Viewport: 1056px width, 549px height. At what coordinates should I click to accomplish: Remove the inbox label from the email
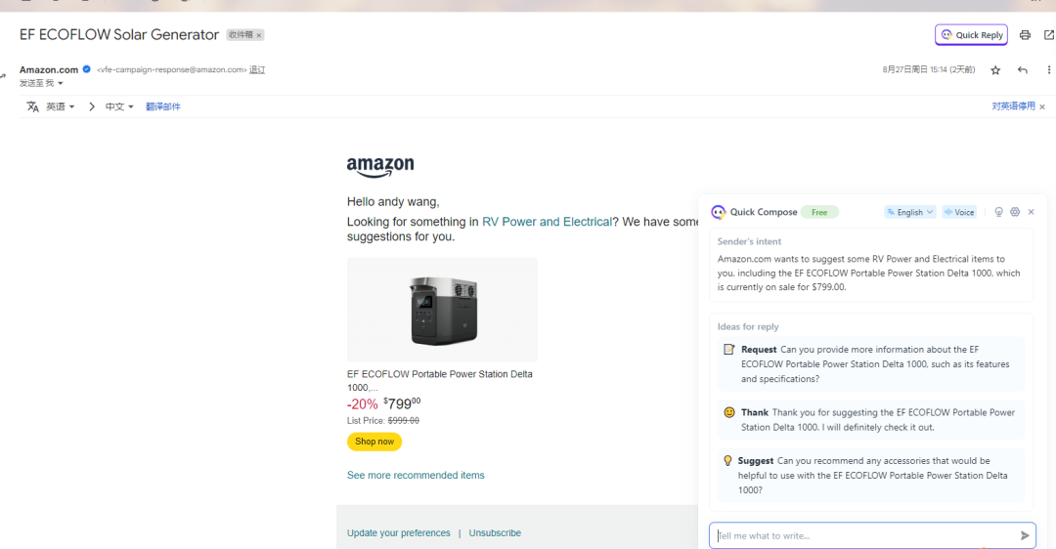point(258,36)
